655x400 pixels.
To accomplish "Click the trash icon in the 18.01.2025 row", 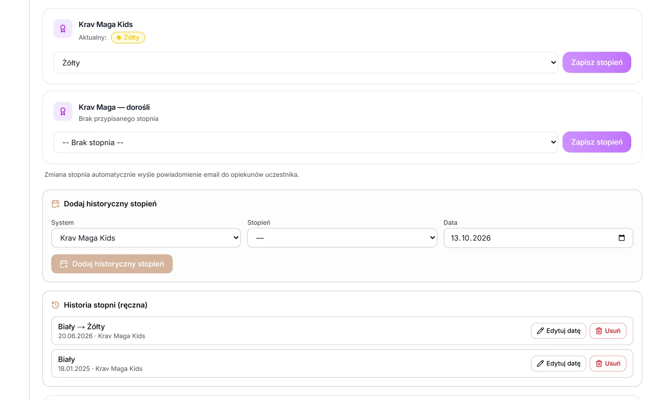I will [599, 363].
